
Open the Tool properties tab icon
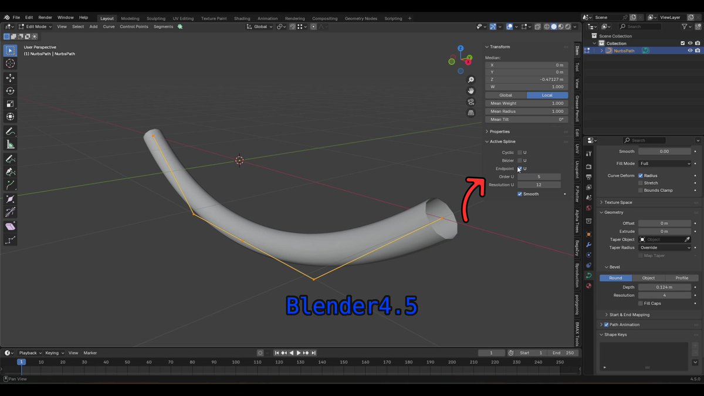588,154
